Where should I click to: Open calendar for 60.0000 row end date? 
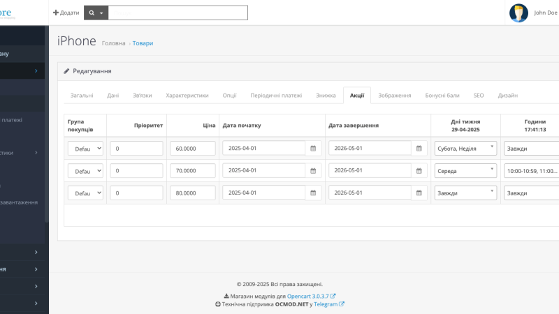coord(419,148)
